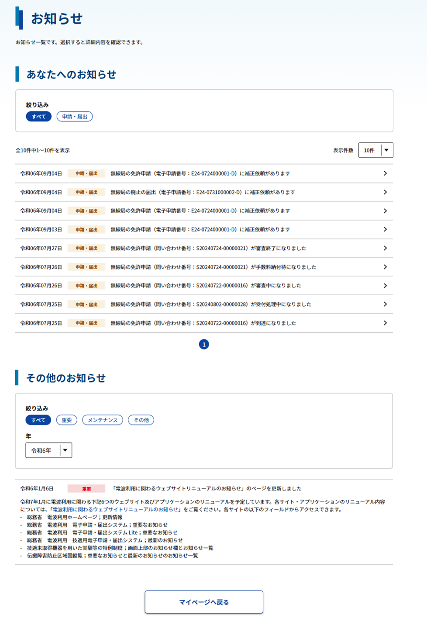Click date 令和06年07月27日

point(41,248)
